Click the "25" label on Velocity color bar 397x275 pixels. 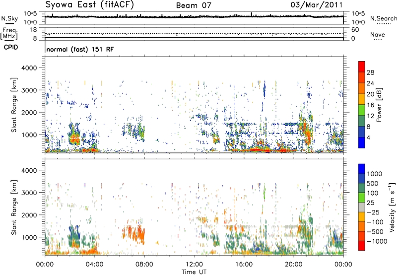(370, 203)
